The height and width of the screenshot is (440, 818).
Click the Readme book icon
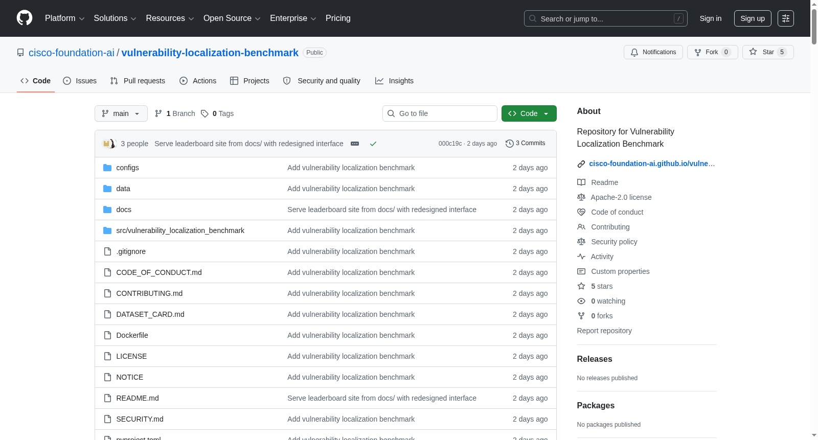[x=581, y=182]
